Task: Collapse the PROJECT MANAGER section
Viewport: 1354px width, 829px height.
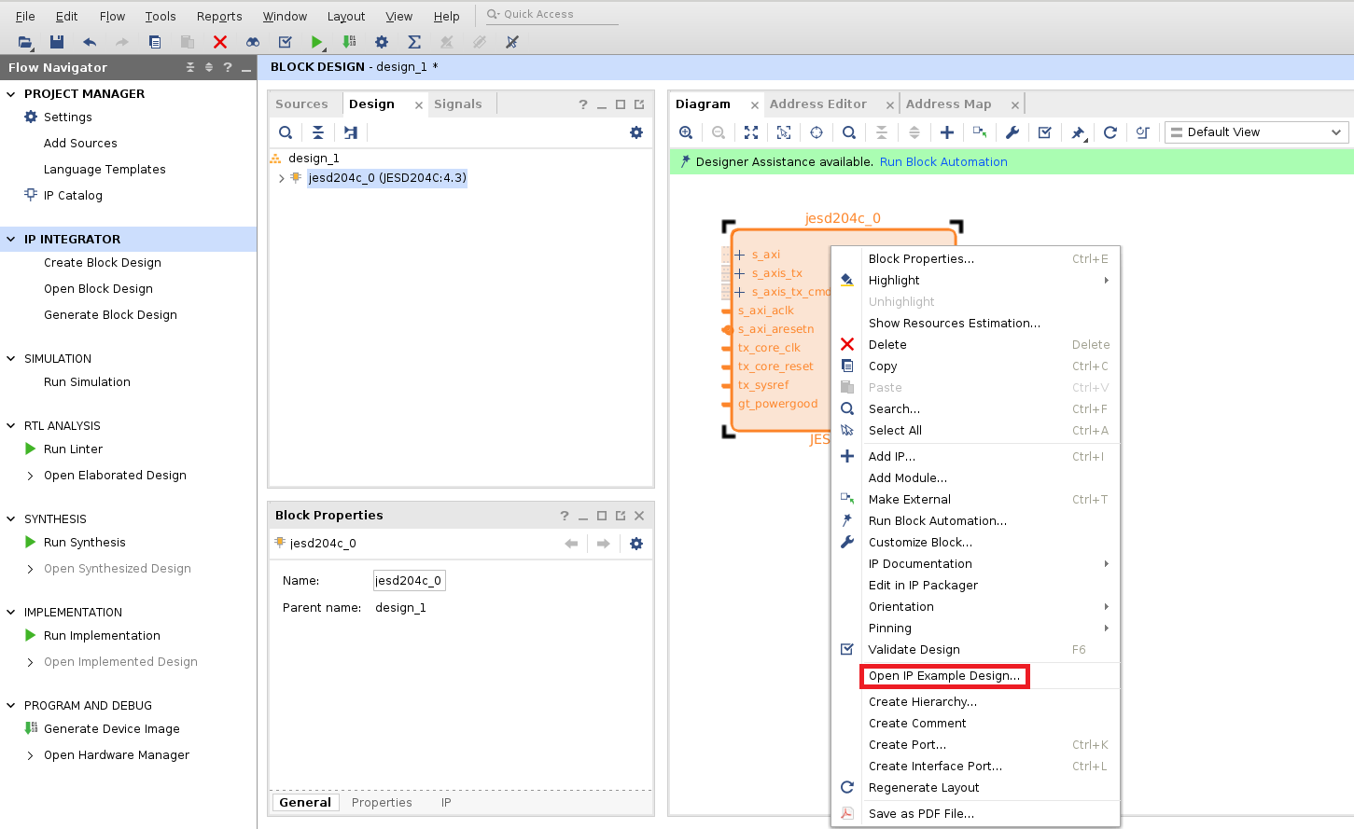Action: tap(11, 94)
